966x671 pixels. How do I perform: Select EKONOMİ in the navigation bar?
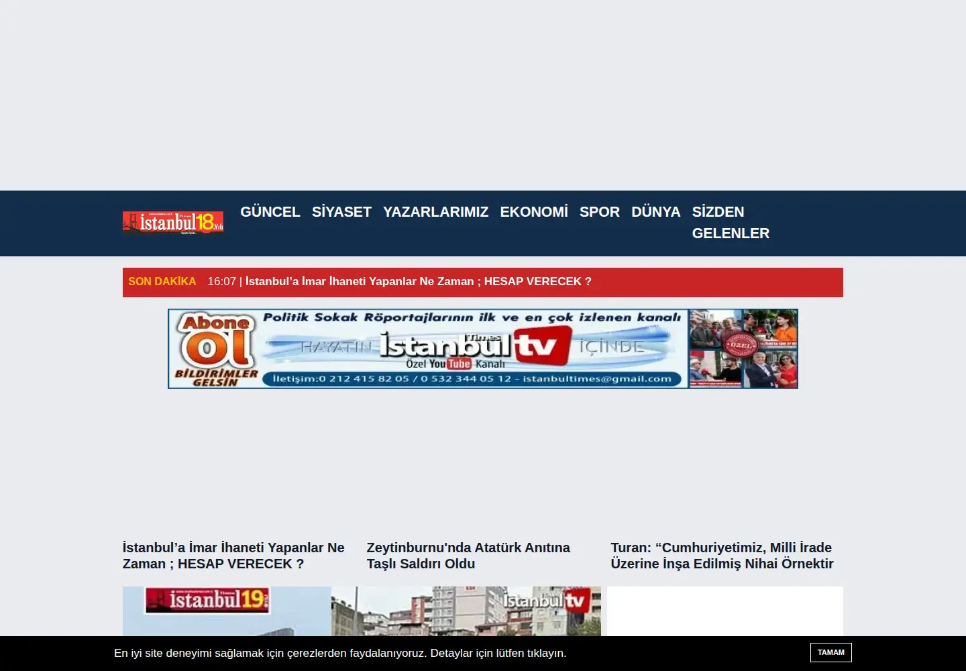tap(534, 212)
